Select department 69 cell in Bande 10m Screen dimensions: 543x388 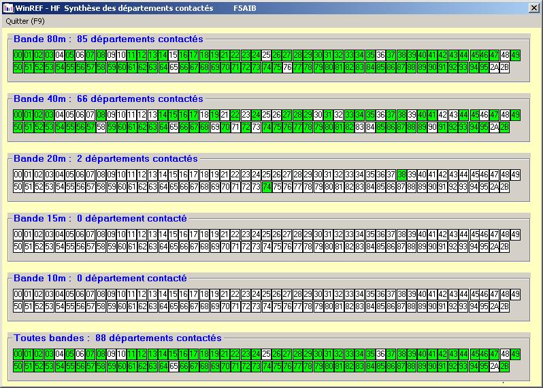coord(215,306)
